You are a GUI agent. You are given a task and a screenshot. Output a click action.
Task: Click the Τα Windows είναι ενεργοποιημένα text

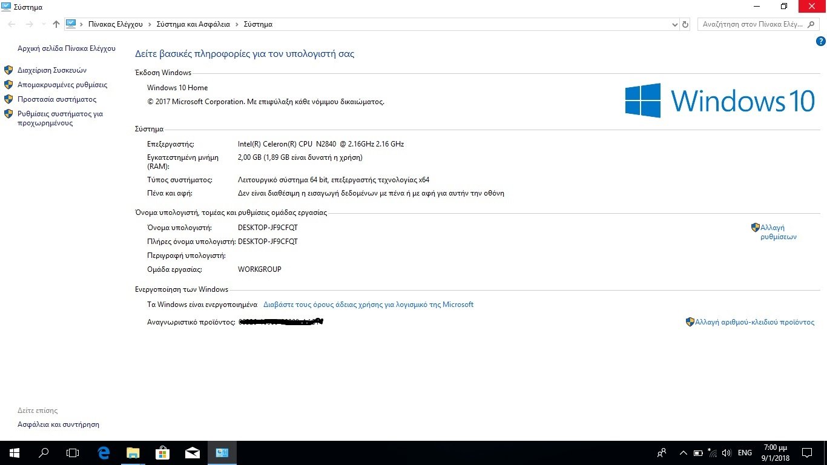[202, 305]
